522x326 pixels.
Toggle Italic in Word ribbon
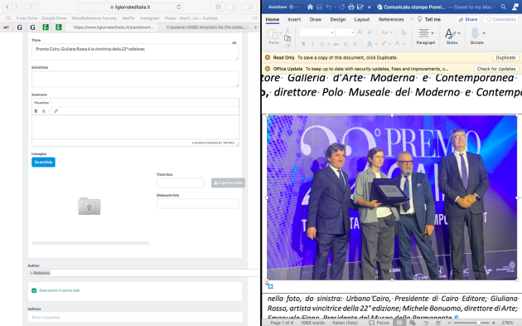tap(312, 44)
